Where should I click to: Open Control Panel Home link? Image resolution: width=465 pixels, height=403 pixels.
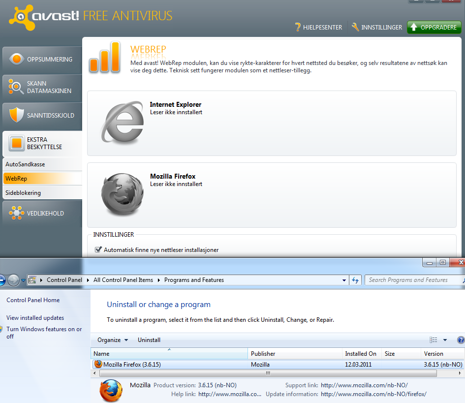33,300
